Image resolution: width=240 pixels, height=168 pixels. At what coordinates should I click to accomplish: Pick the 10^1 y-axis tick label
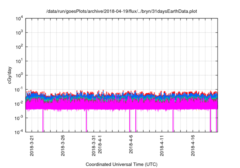pyautogui.click(x=19, y=61)
